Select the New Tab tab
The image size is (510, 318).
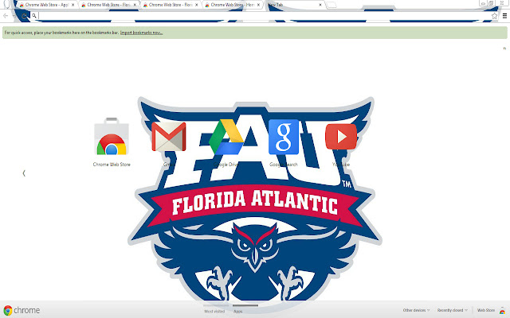tap(294, 5)
